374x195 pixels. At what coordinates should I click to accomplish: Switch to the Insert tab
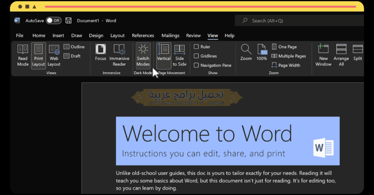tap(58, 35)
